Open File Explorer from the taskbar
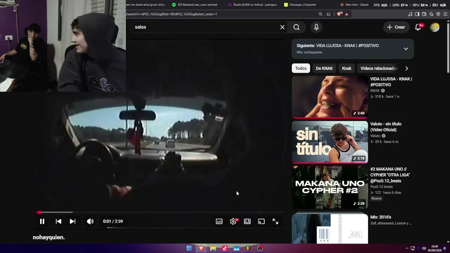 [x=213, y=248]
